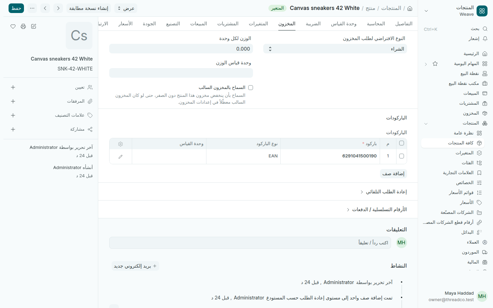Viewport: 493px width, 308px height.
Task: Open كافة المنتجات in sidebar
Action: tap(453, 143)
